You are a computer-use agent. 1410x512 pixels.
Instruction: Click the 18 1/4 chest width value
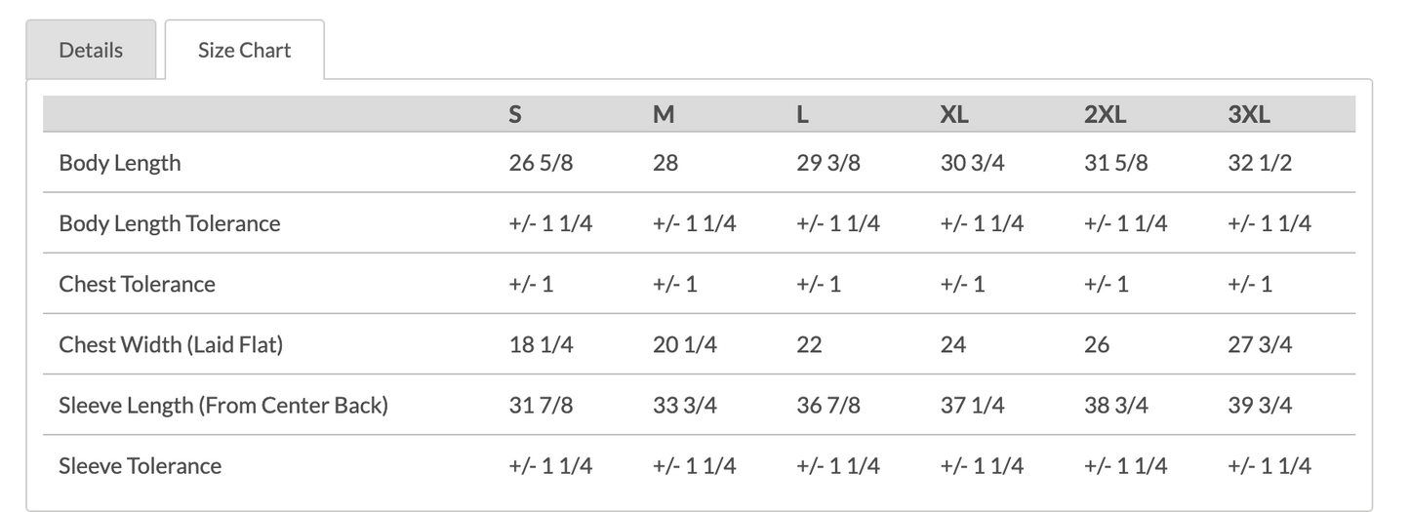click(x=541, y=344)
